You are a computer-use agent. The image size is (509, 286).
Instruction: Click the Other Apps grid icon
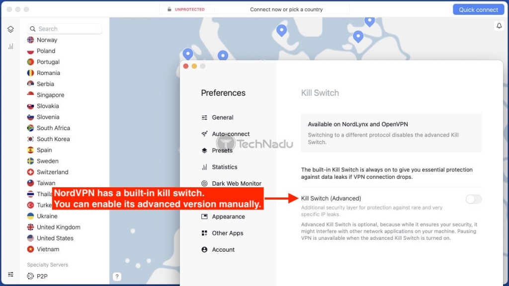click(x=204, y=233)
